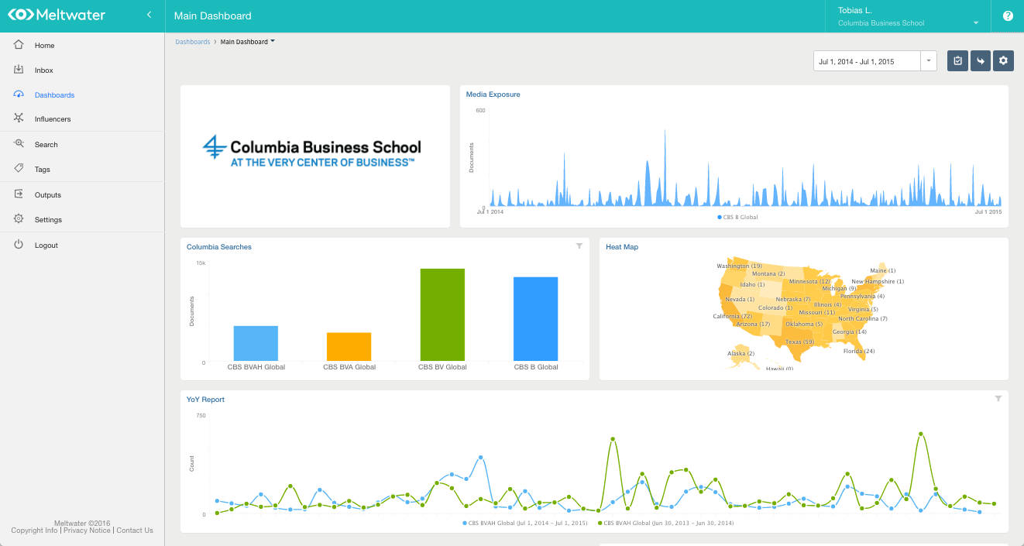Click the share/export arrow button
The width and height of the screenshot is (1024, 546).
[x=980, y=60]
